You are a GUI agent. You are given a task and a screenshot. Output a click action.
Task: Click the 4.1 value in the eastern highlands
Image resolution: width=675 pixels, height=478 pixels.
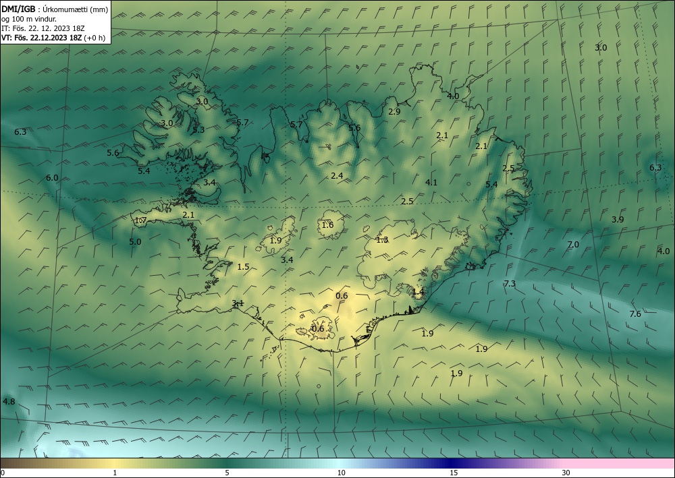pos(431,182)
